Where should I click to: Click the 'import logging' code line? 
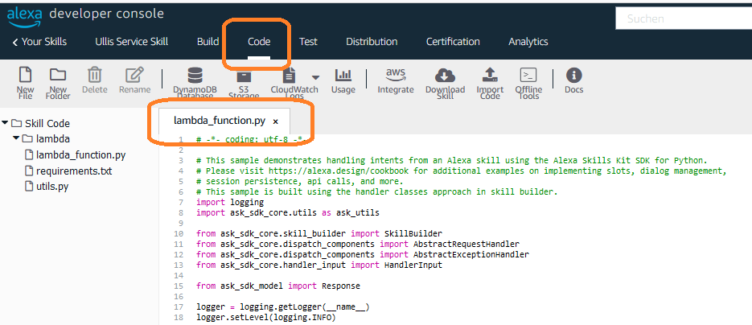coord(230,202)
